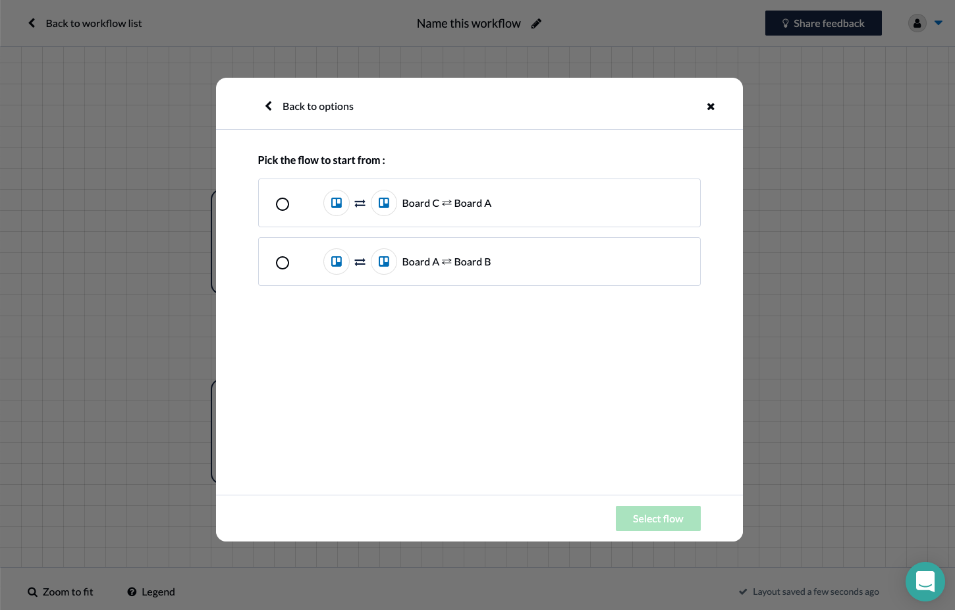Screen dimensions: 955x610
Task: Close the flow picker dialog
Action: 711,107
